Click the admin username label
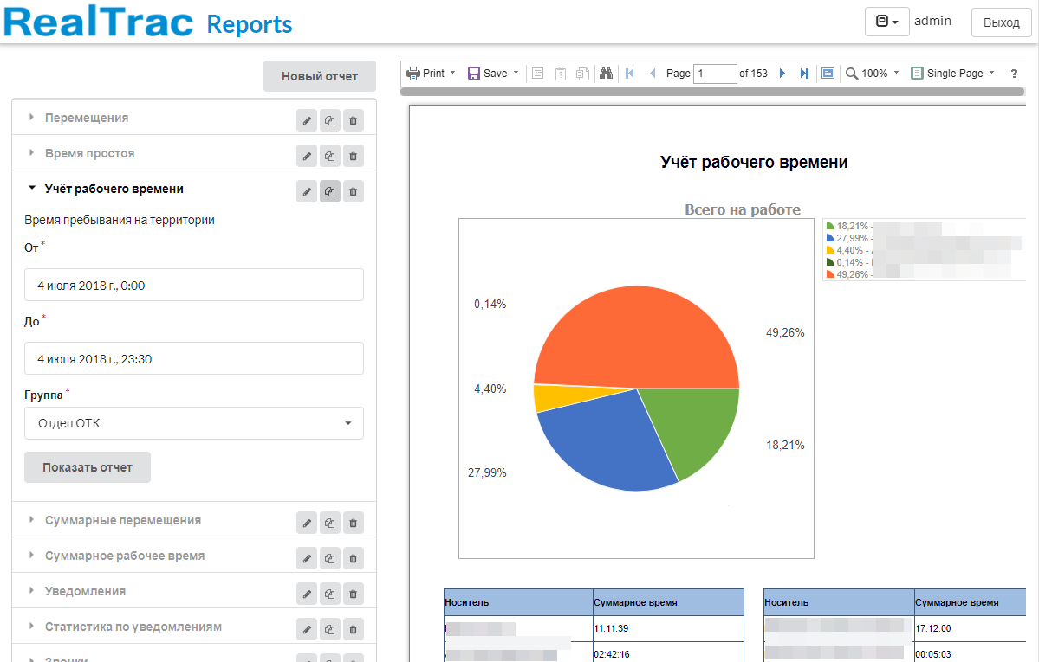 coord(932,21)
